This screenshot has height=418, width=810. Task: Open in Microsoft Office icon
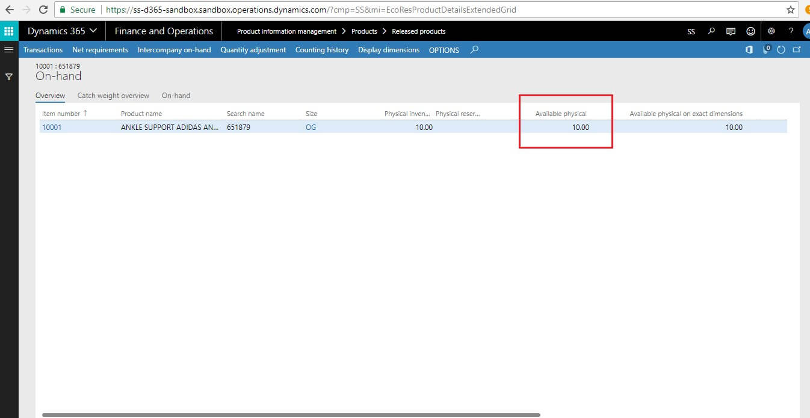coord(749,50)
